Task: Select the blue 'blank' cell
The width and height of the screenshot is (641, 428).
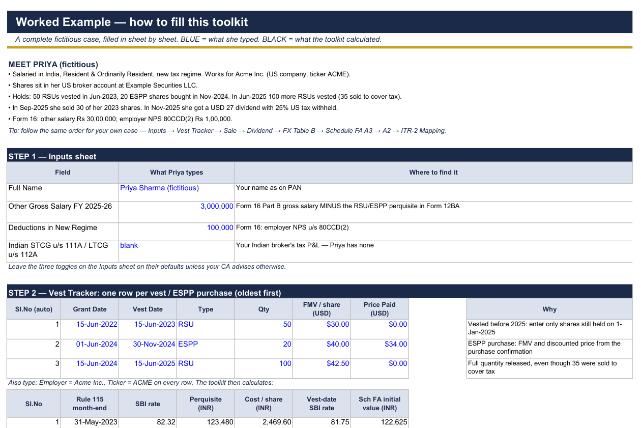Action: pos(177,252)
